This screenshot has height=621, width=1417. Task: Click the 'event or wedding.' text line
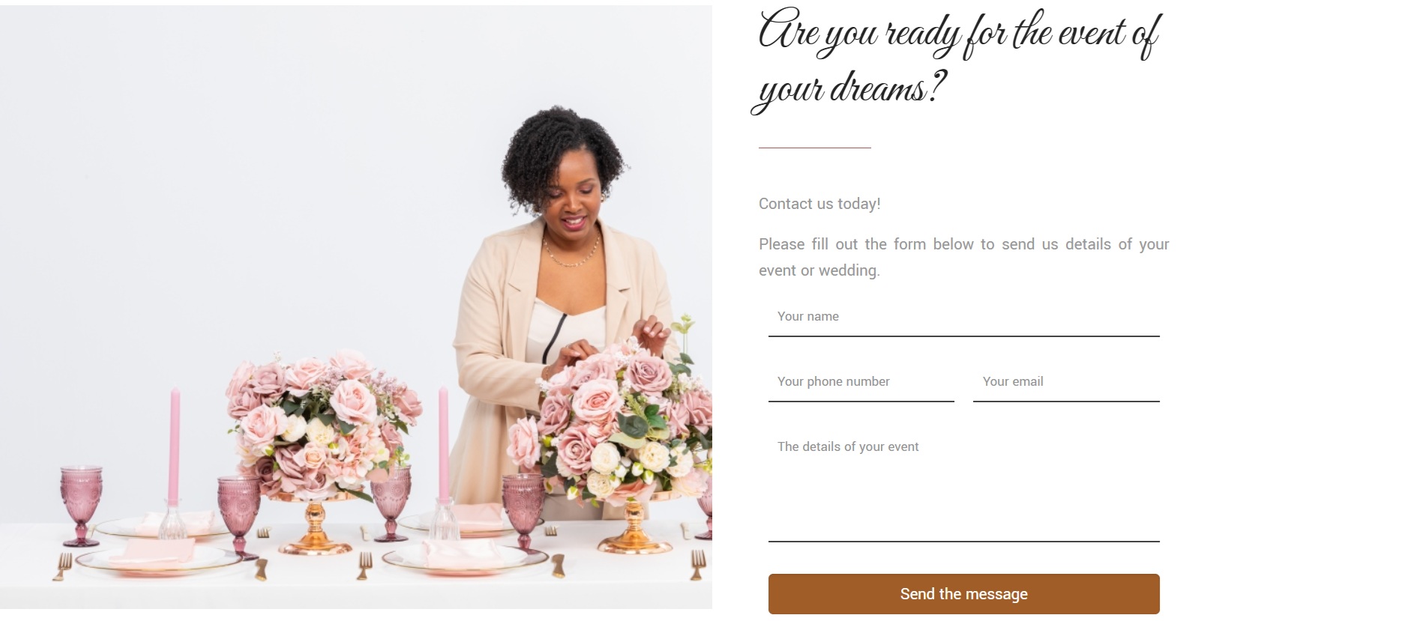(x=819, y=270)
